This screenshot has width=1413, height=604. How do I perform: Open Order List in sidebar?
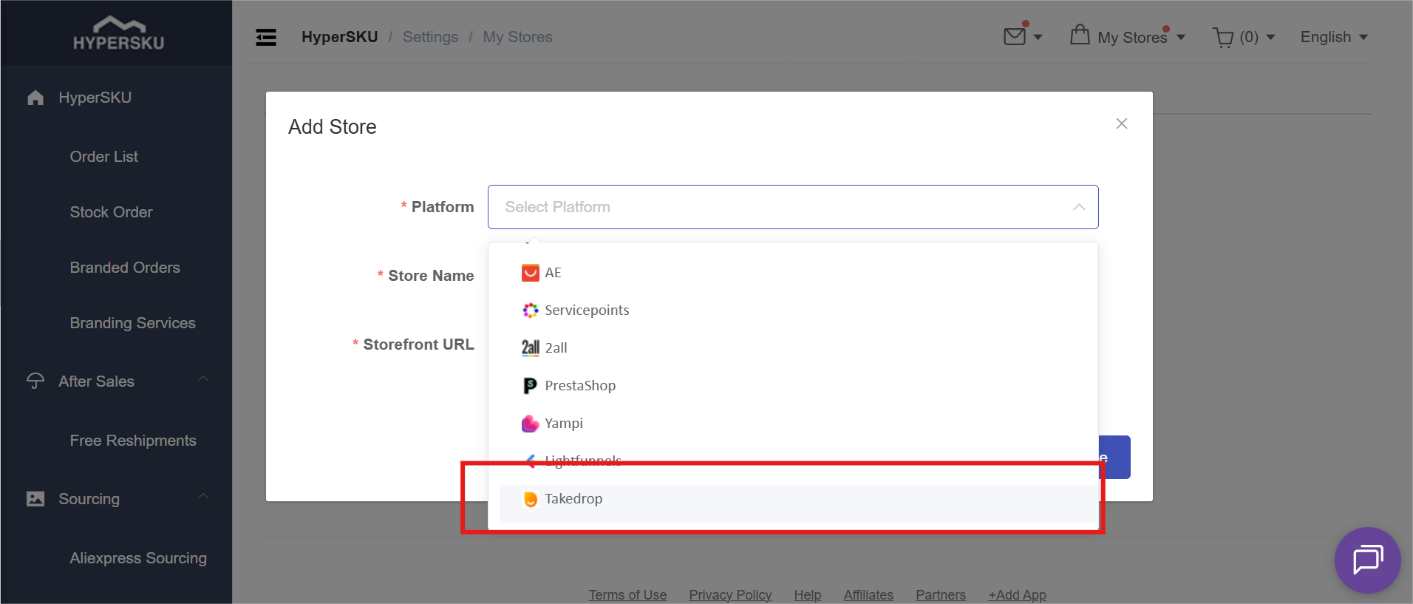(x=104, y=157)
